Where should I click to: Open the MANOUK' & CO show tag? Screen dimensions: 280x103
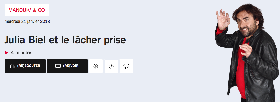pos(27,10)
